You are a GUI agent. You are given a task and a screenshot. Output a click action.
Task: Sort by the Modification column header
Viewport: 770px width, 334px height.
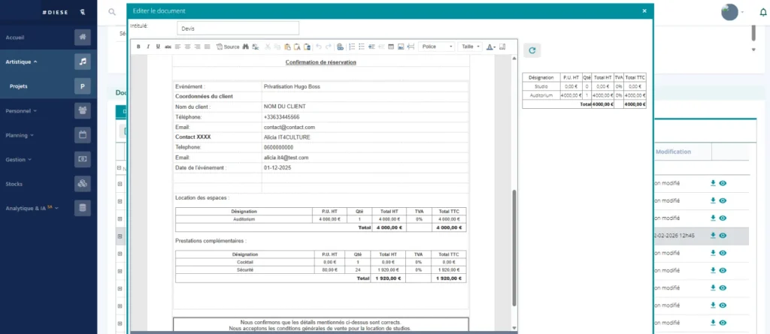(x=673, y=152)
